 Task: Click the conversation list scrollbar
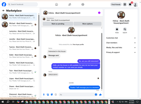[x=39, y=30]
